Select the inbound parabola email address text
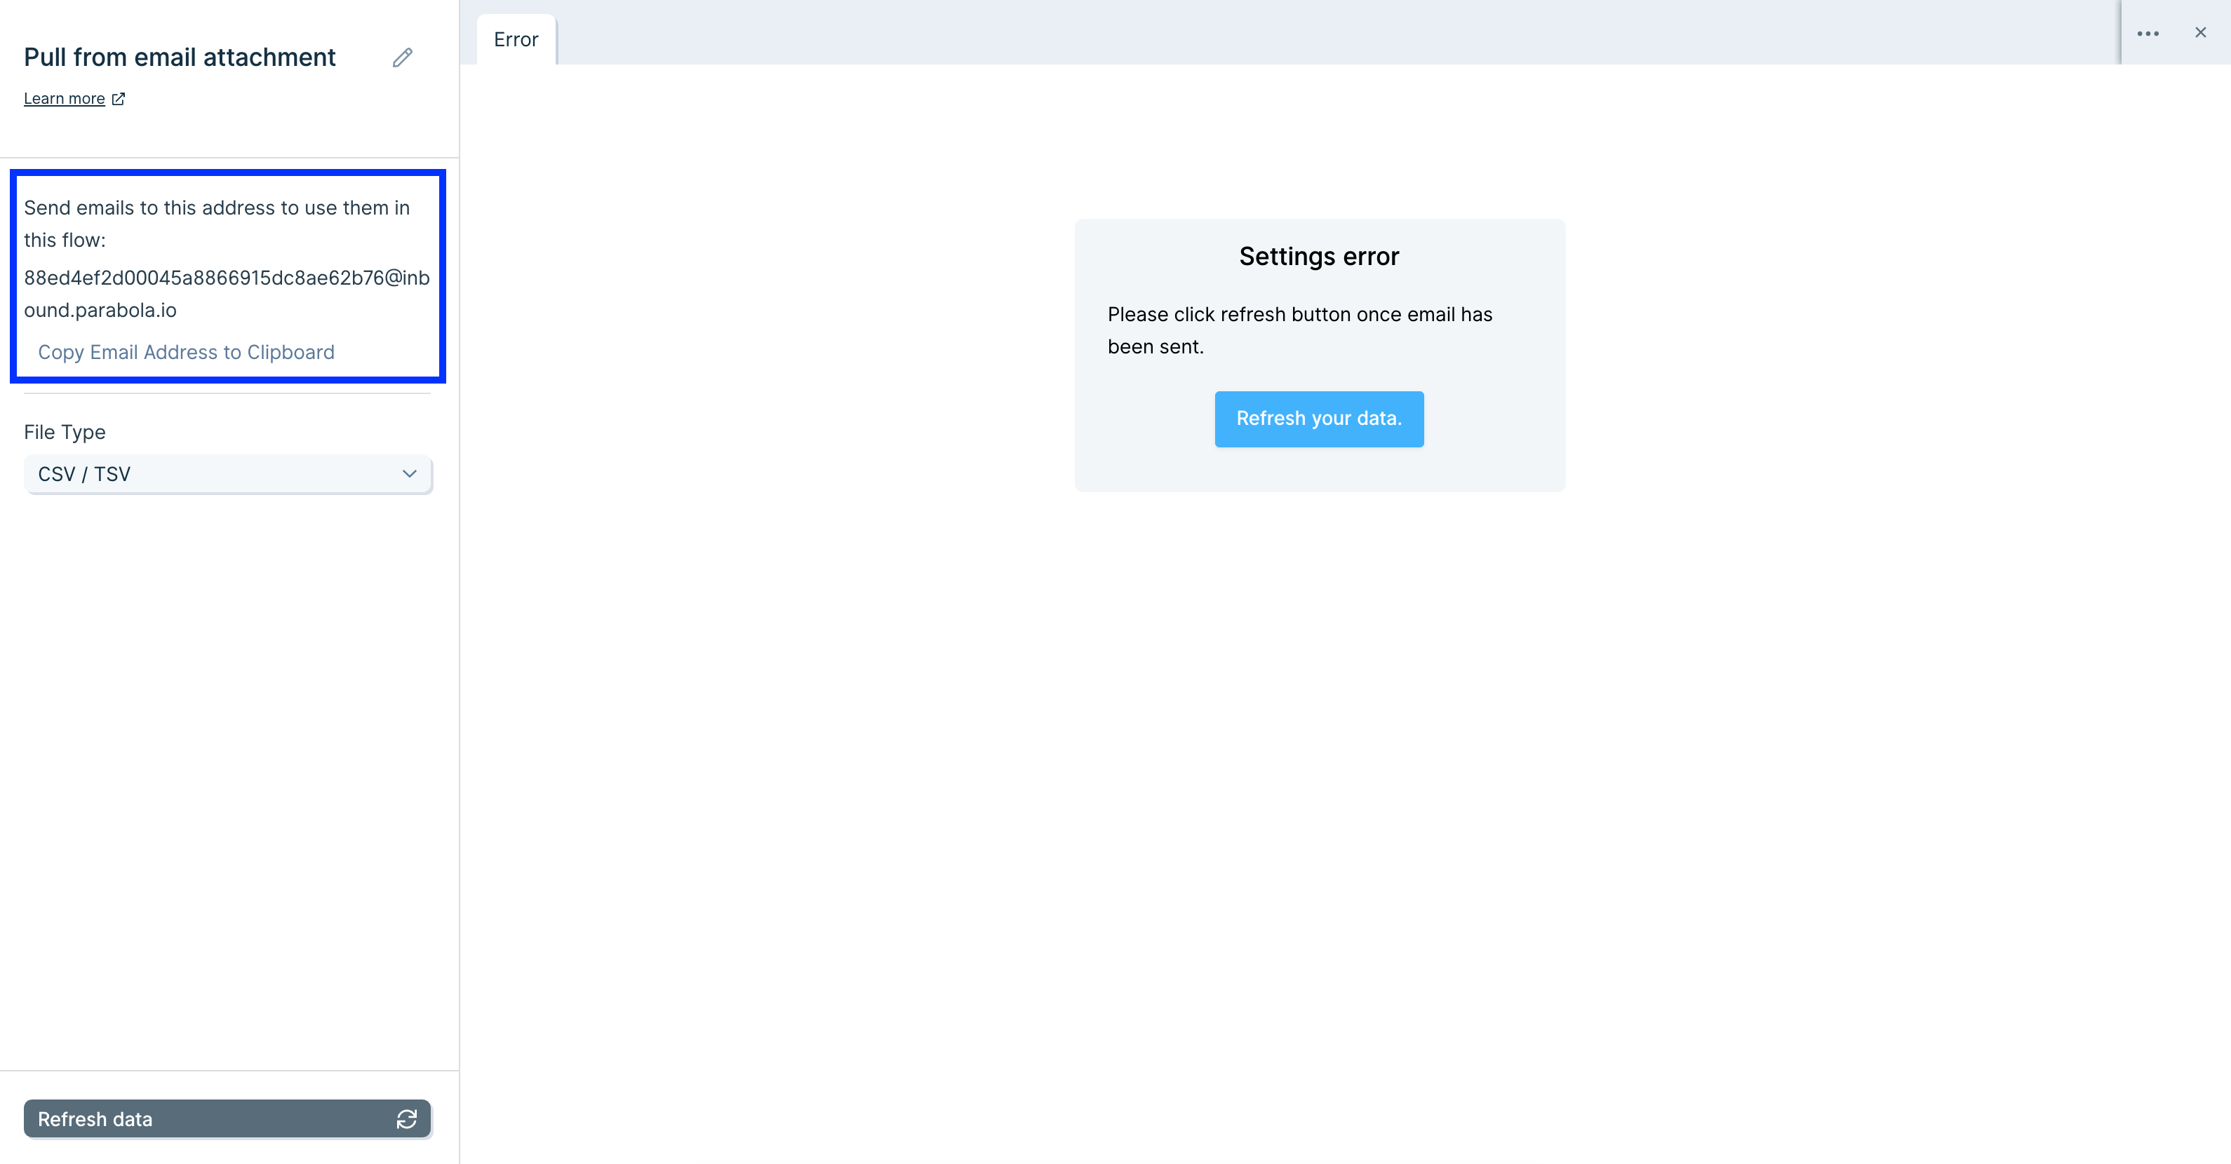 [x=227, y=295]
